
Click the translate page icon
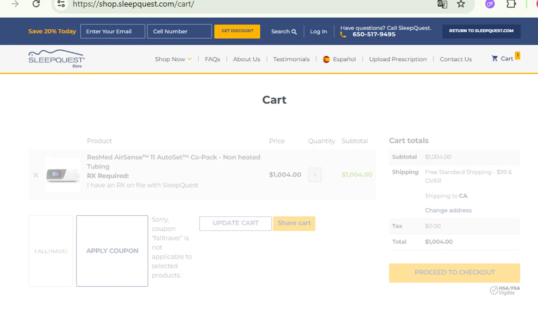(442, 4)
